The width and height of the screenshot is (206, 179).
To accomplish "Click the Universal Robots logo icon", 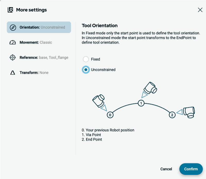I will [x=10, y=10].
